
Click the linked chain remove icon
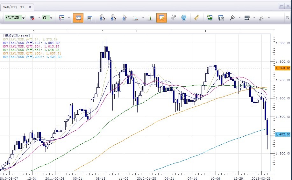(x=32, y=18)
